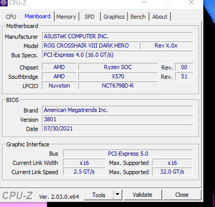Click the PCI-Express 4.0 (16.0 GT/s) bus specs
The image size is (215, 207).
[118, 55]
